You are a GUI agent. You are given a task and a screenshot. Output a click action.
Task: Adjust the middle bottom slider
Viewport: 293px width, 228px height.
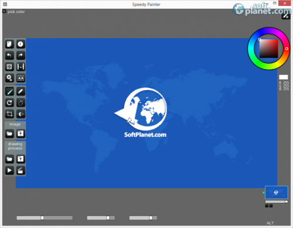coord(101,217)
